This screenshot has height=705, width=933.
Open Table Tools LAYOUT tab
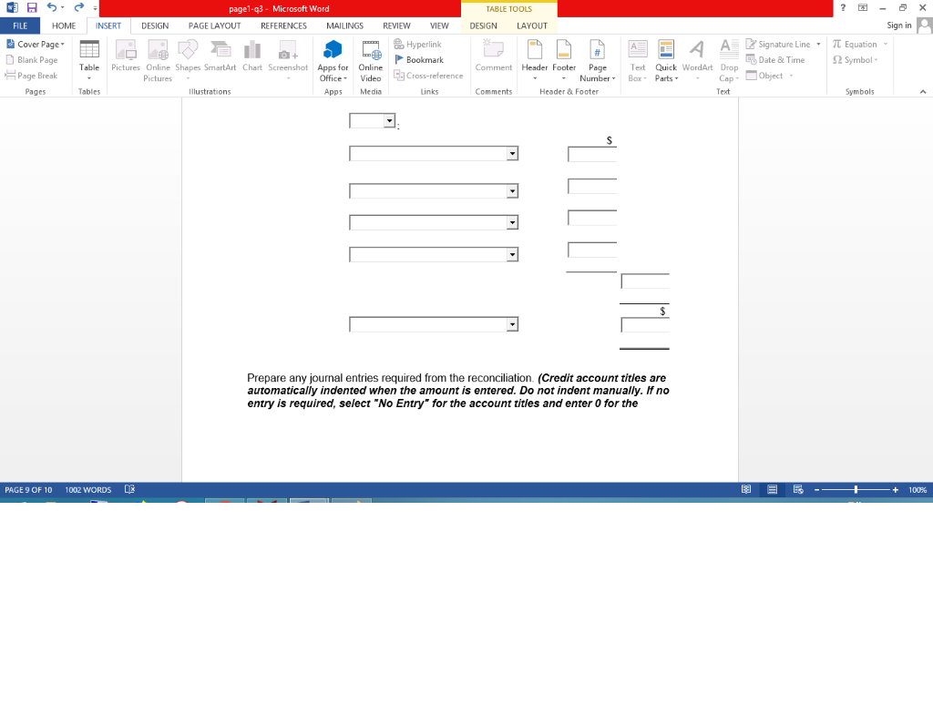click(x=531, y=26)
